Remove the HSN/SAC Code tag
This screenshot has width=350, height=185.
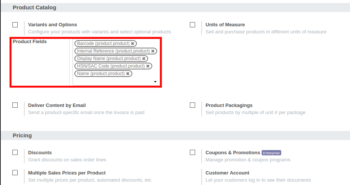pos(148,66)
